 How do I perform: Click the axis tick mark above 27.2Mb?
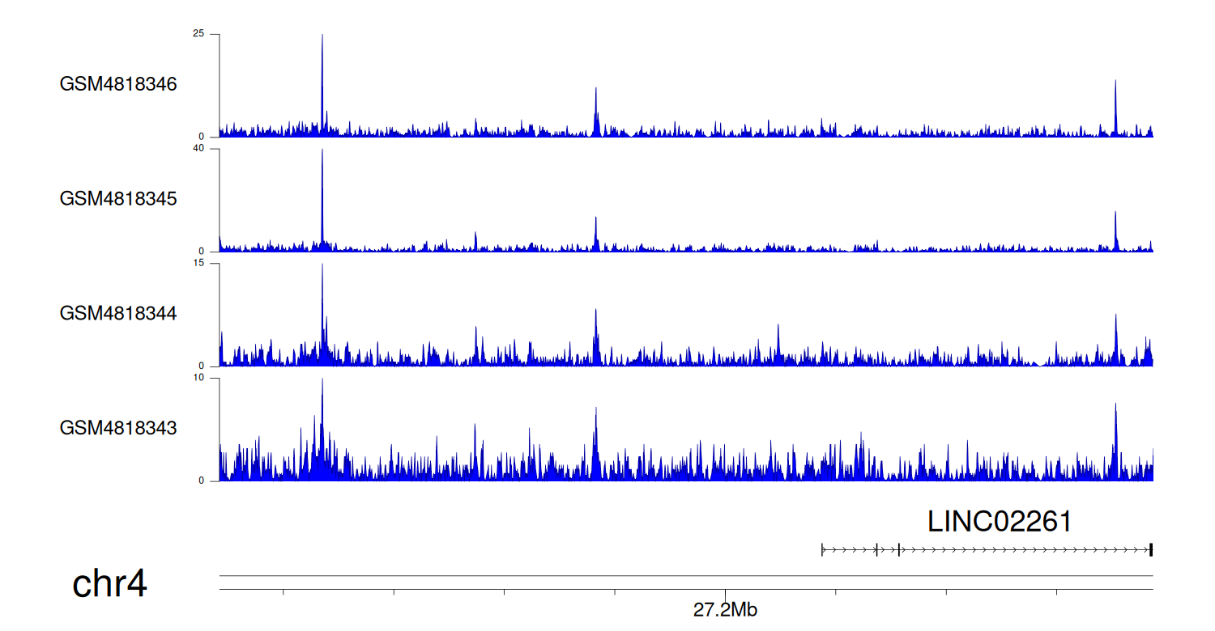click(725, 592)
